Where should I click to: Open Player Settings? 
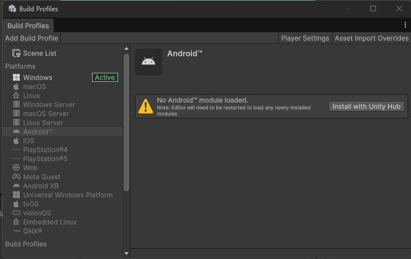point(305,38)
